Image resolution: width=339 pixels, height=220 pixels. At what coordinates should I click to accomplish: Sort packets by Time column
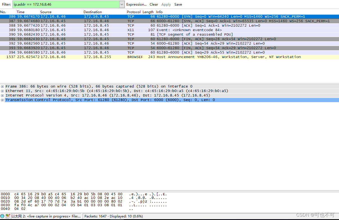tap(28, 12)
